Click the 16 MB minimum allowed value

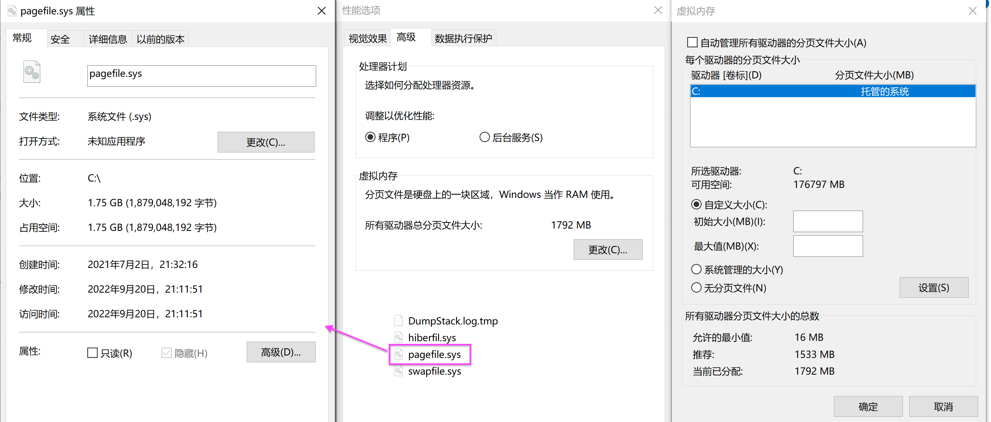pyautogui.click(x=809, y=337)
